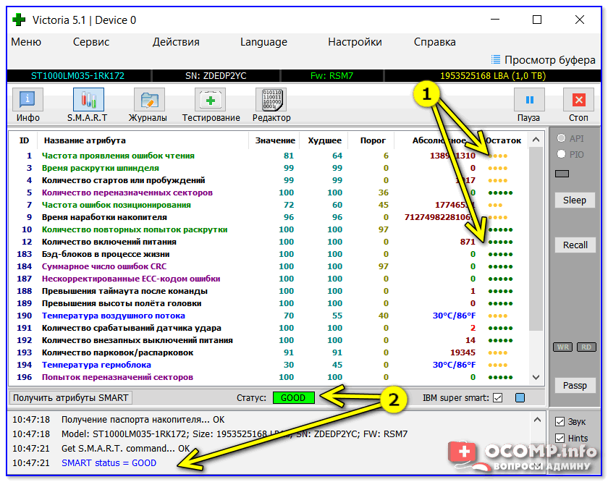Toggle the Hints checkbox
Image resolution: width=608 pixels, height=482 pixels.
point(560,438)
